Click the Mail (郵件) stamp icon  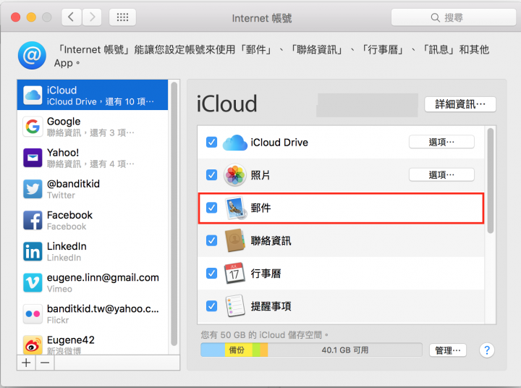pyautogui.click(x=236, y=208)
